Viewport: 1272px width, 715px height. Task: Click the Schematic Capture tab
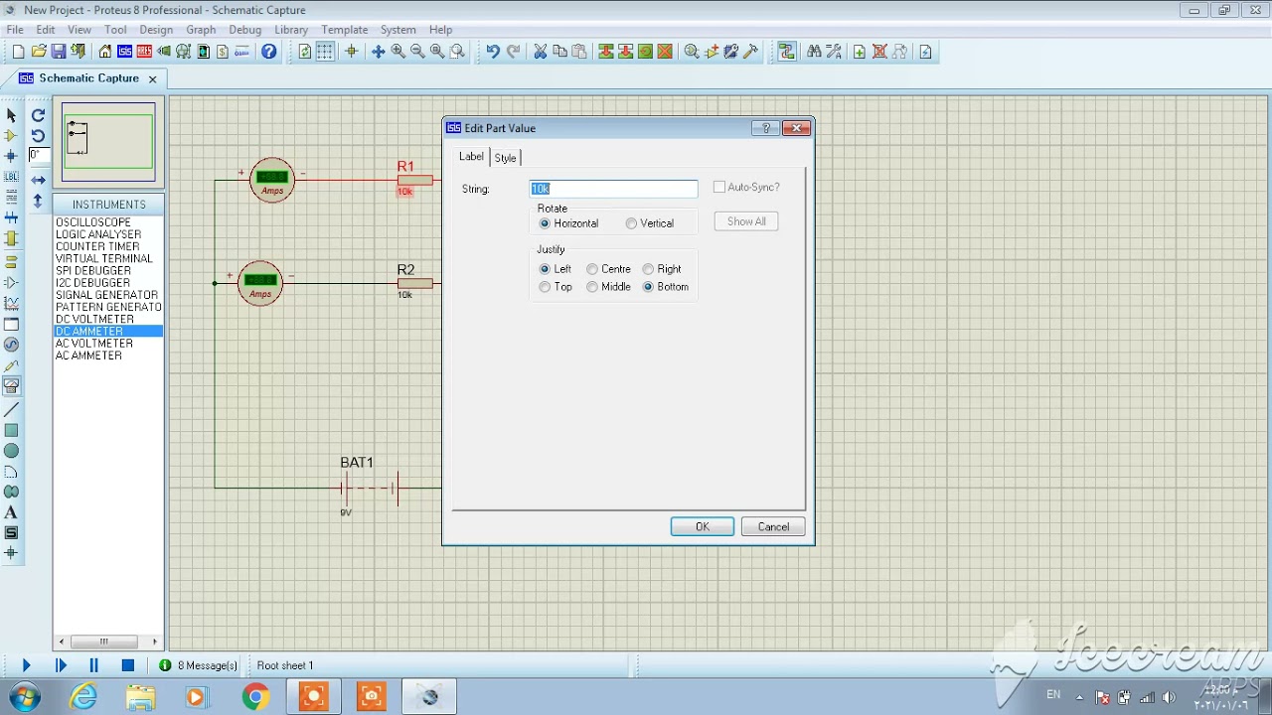pos(88,78)
